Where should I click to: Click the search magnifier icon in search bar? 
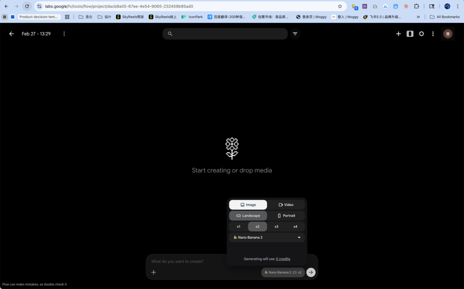[x=170, y=33]
